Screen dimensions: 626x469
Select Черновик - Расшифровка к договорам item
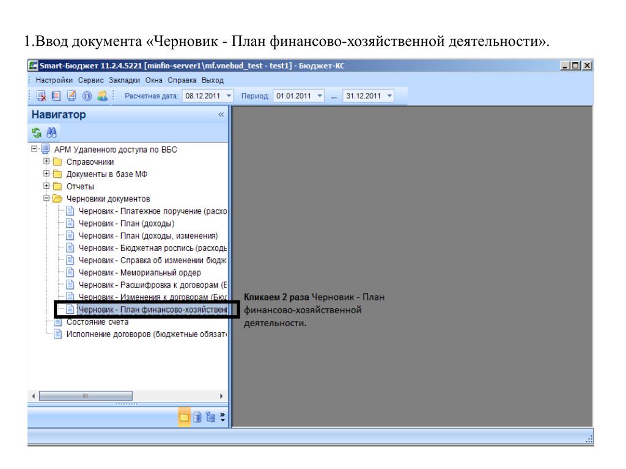pos(152,285)
